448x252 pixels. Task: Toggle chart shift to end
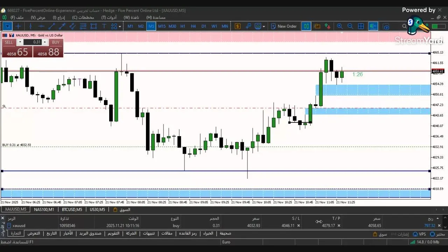coord(373,26)
